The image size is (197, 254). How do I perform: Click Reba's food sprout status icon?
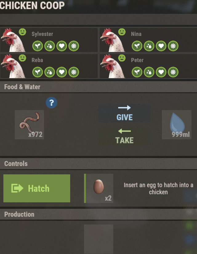click(x=38, y=72)
